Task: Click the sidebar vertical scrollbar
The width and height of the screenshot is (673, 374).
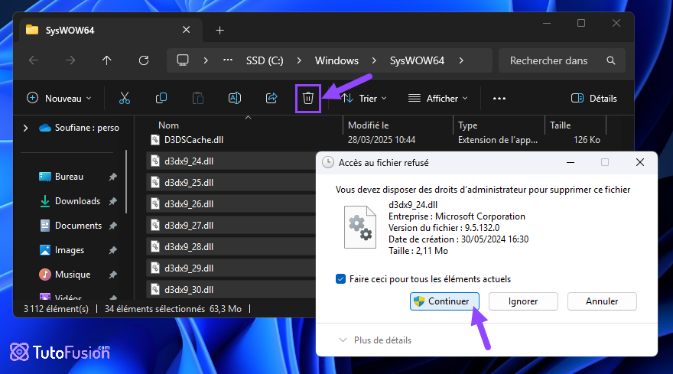Action: (x=126, y=181)
